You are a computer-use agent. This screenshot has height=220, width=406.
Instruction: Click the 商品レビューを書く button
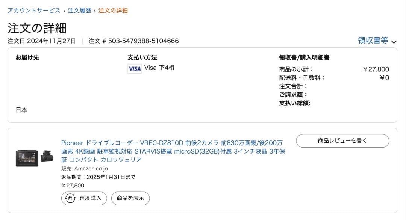click(342, 141)
